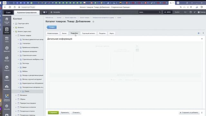The width and height of the screenshot is (206, 116).
Task: Click the pin icon right of tabs
Action: point(203,33)
